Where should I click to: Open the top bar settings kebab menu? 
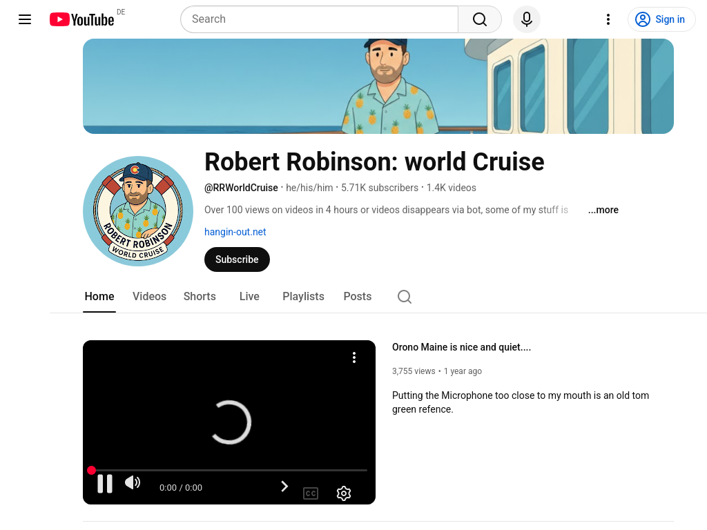(x=608, y=19)
